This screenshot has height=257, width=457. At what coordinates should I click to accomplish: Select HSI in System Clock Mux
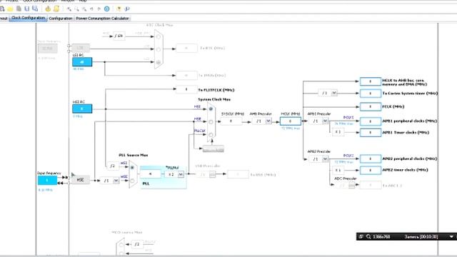211,109
